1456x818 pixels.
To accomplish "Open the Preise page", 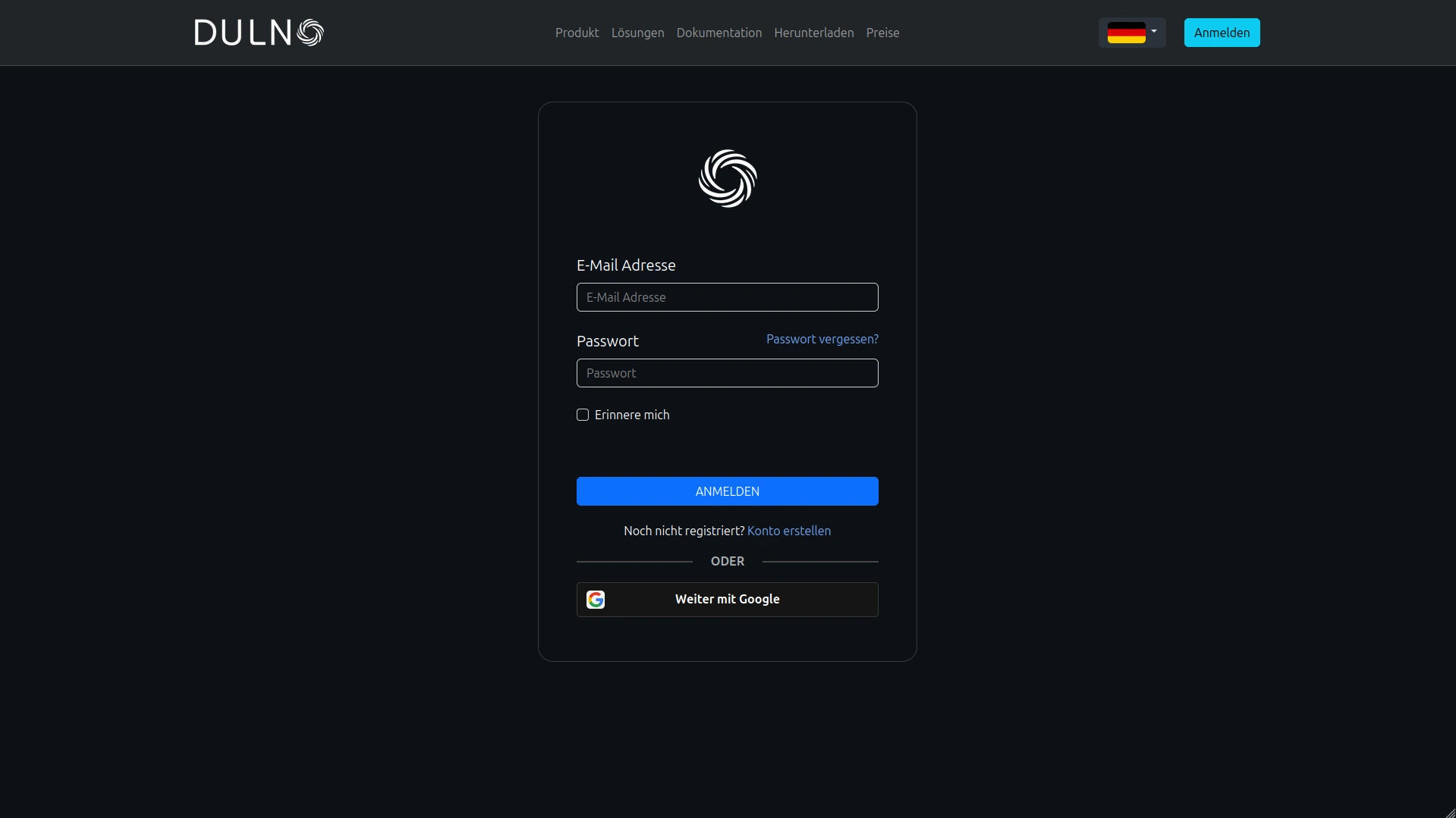I will click(x=882, y=33).
